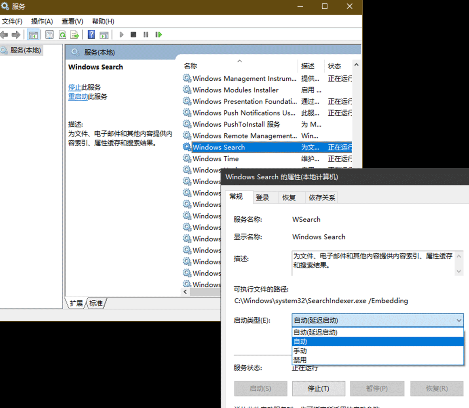Select the Windows Modules Installer service row
Viewport: 469px width, 408px height.
point(267,90)
